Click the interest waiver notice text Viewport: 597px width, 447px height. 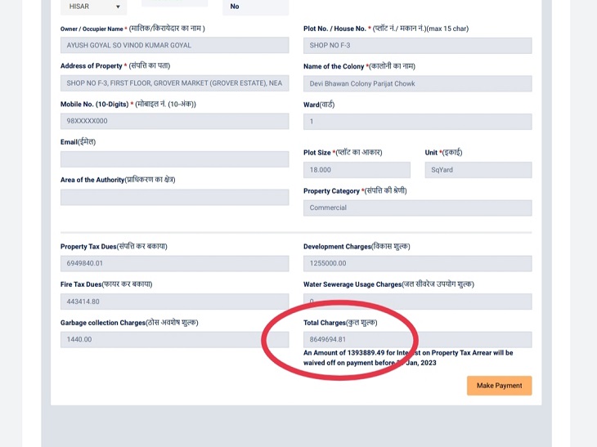pos(408,358)
